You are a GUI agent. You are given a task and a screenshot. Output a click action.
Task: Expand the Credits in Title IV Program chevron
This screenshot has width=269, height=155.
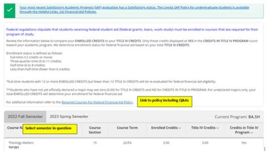point(251,133)
